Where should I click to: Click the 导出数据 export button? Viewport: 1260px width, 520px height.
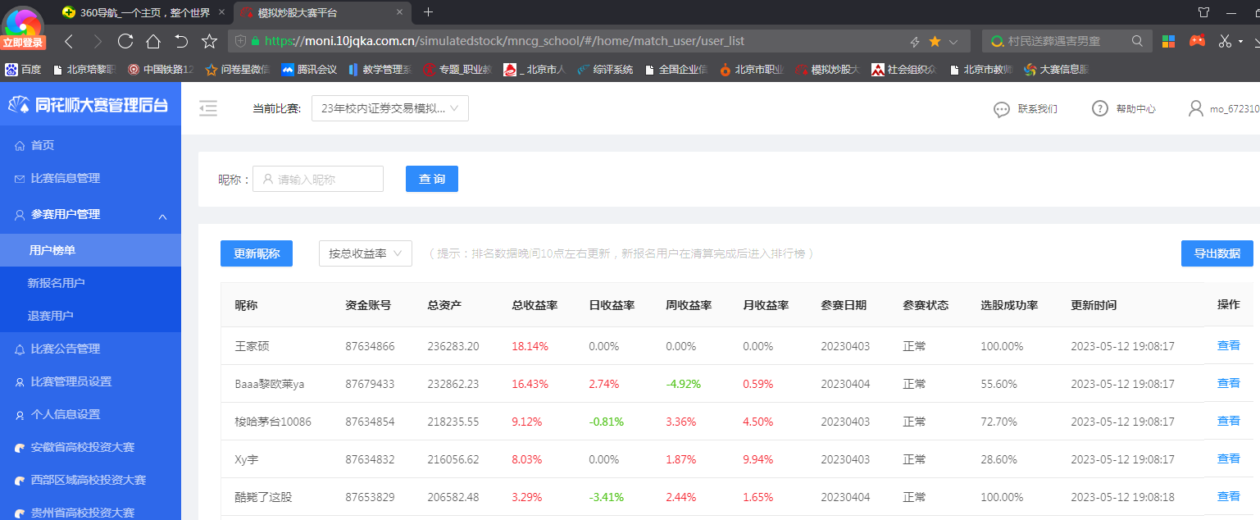click(x=1217, y=253)
